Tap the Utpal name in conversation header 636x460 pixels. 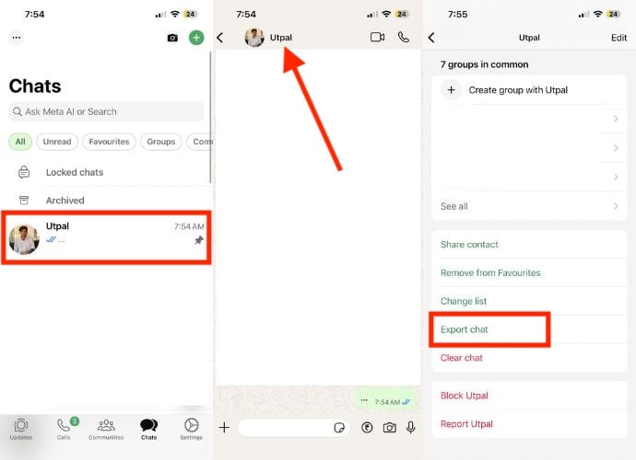click(281, 38)
